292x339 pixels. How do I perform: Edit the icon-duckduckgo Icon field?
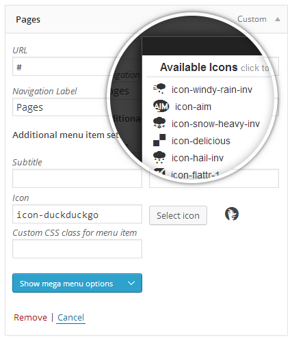coord(77,214)
